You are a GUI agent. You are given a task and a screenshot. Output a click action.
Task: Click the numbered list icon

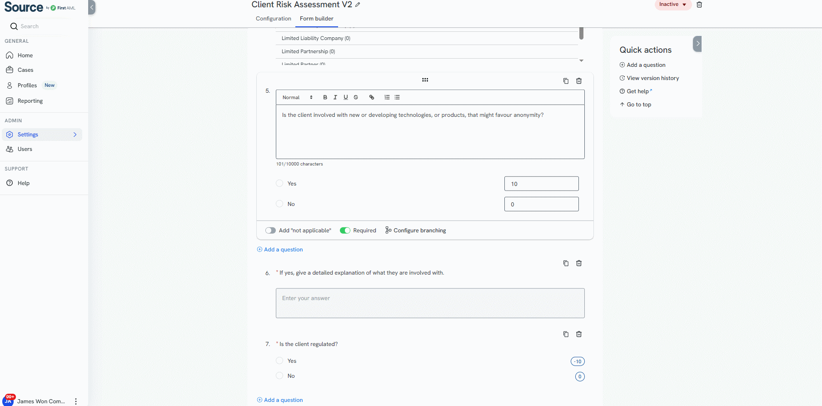(387, 97)
